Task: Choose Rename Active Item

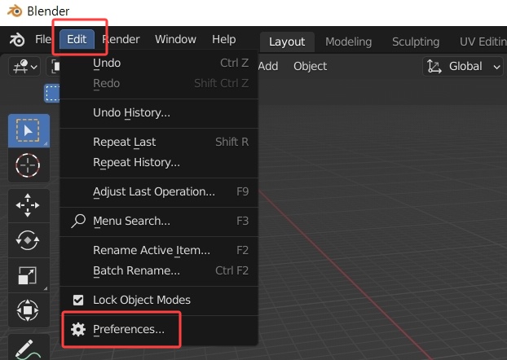Action: 159,250
